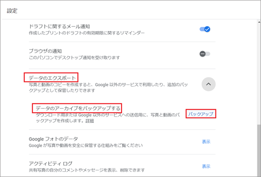This screenshot has height=177, width=261.
Task: Open the 詳細 link
Action: (x=90, y=121)
